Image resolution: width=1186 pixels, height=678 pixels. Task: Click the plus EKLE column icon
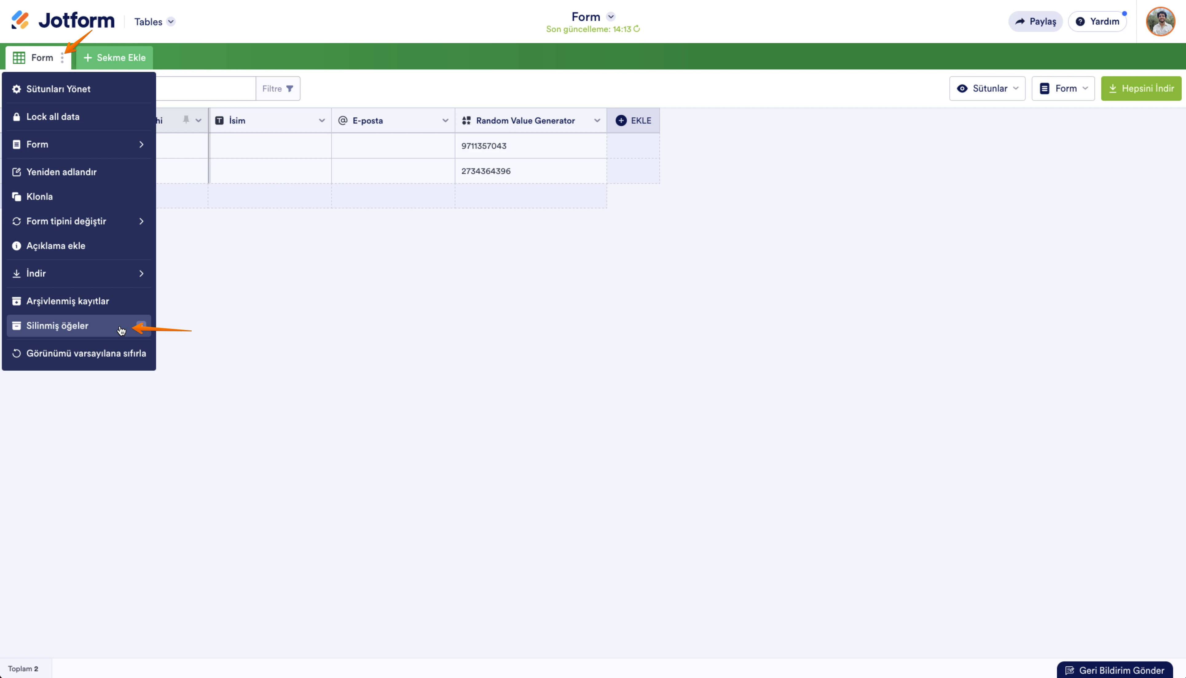[x=621, y=120]
